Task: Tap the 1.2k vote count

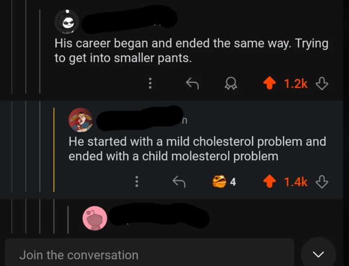Action: point(295,83)
